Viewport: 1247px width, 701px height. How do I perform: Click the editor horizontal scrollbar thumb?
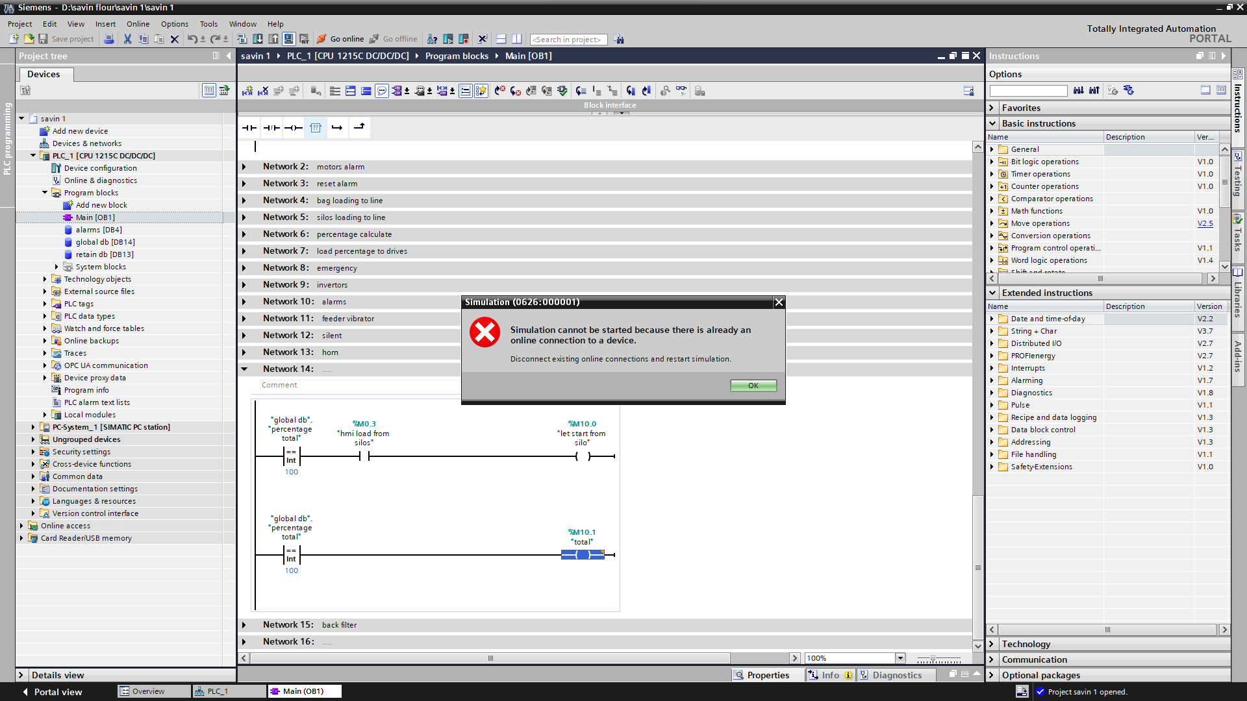tap(490, 658)
